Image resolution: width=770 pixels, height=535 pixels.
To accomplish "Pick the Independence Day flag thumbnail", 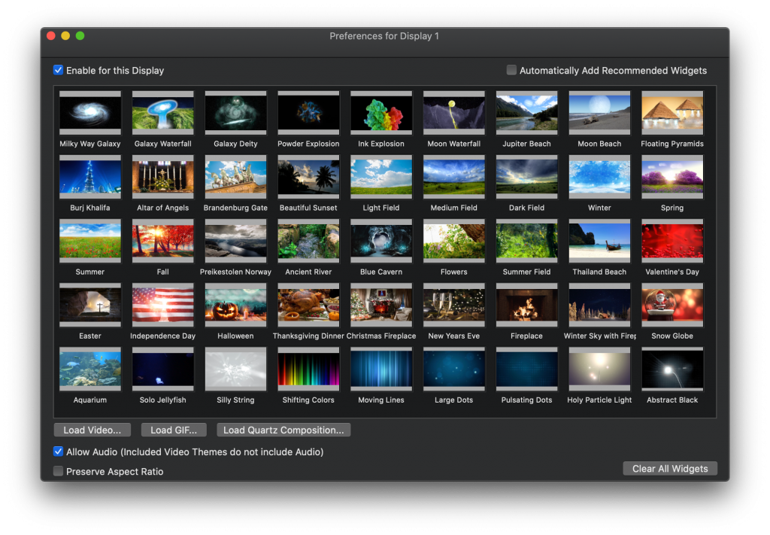I will [x=162, y=305].
